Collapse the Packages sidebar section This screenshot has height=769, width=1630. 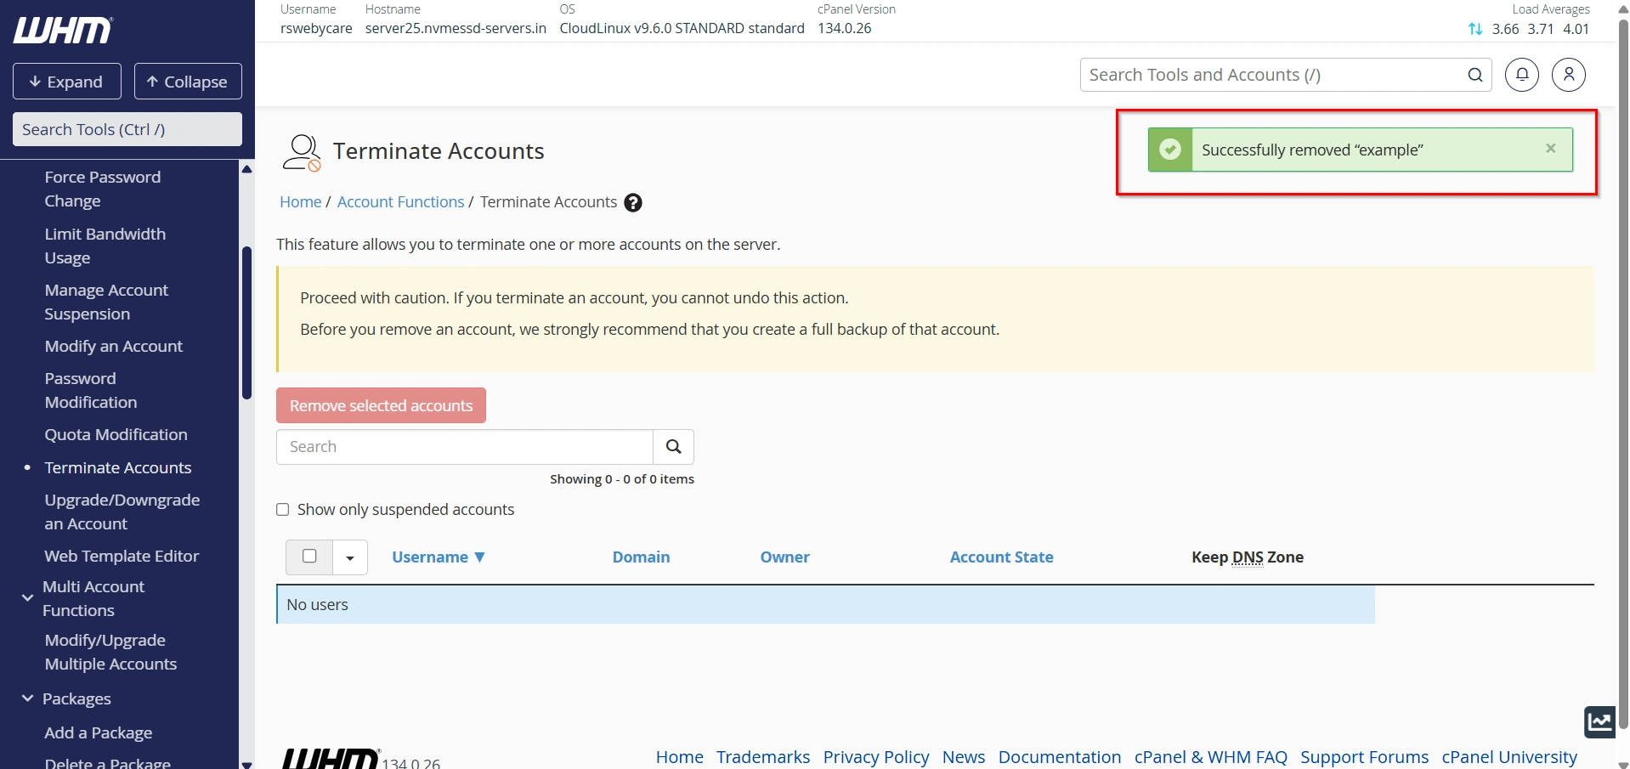point(27,698)
